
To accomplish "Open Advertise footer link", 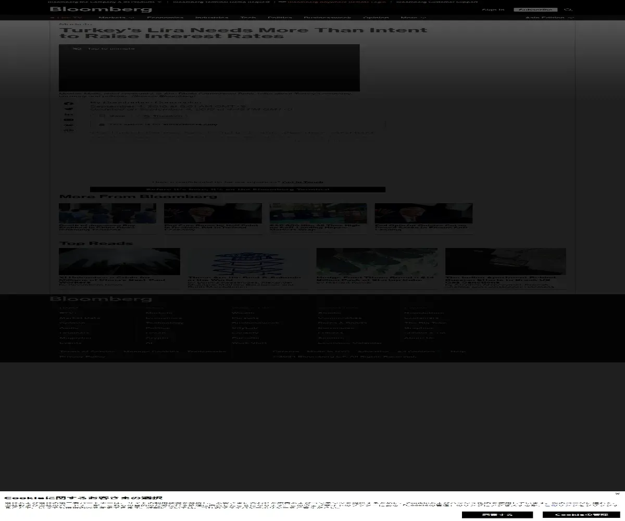I will click(373, 351).
